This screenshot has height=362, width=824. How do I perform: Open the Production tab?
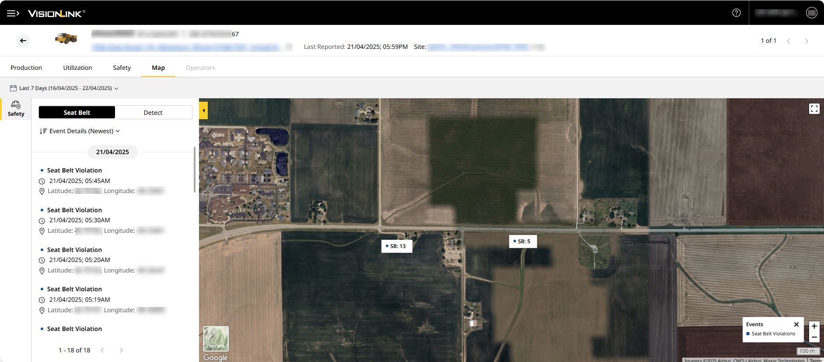26,68
